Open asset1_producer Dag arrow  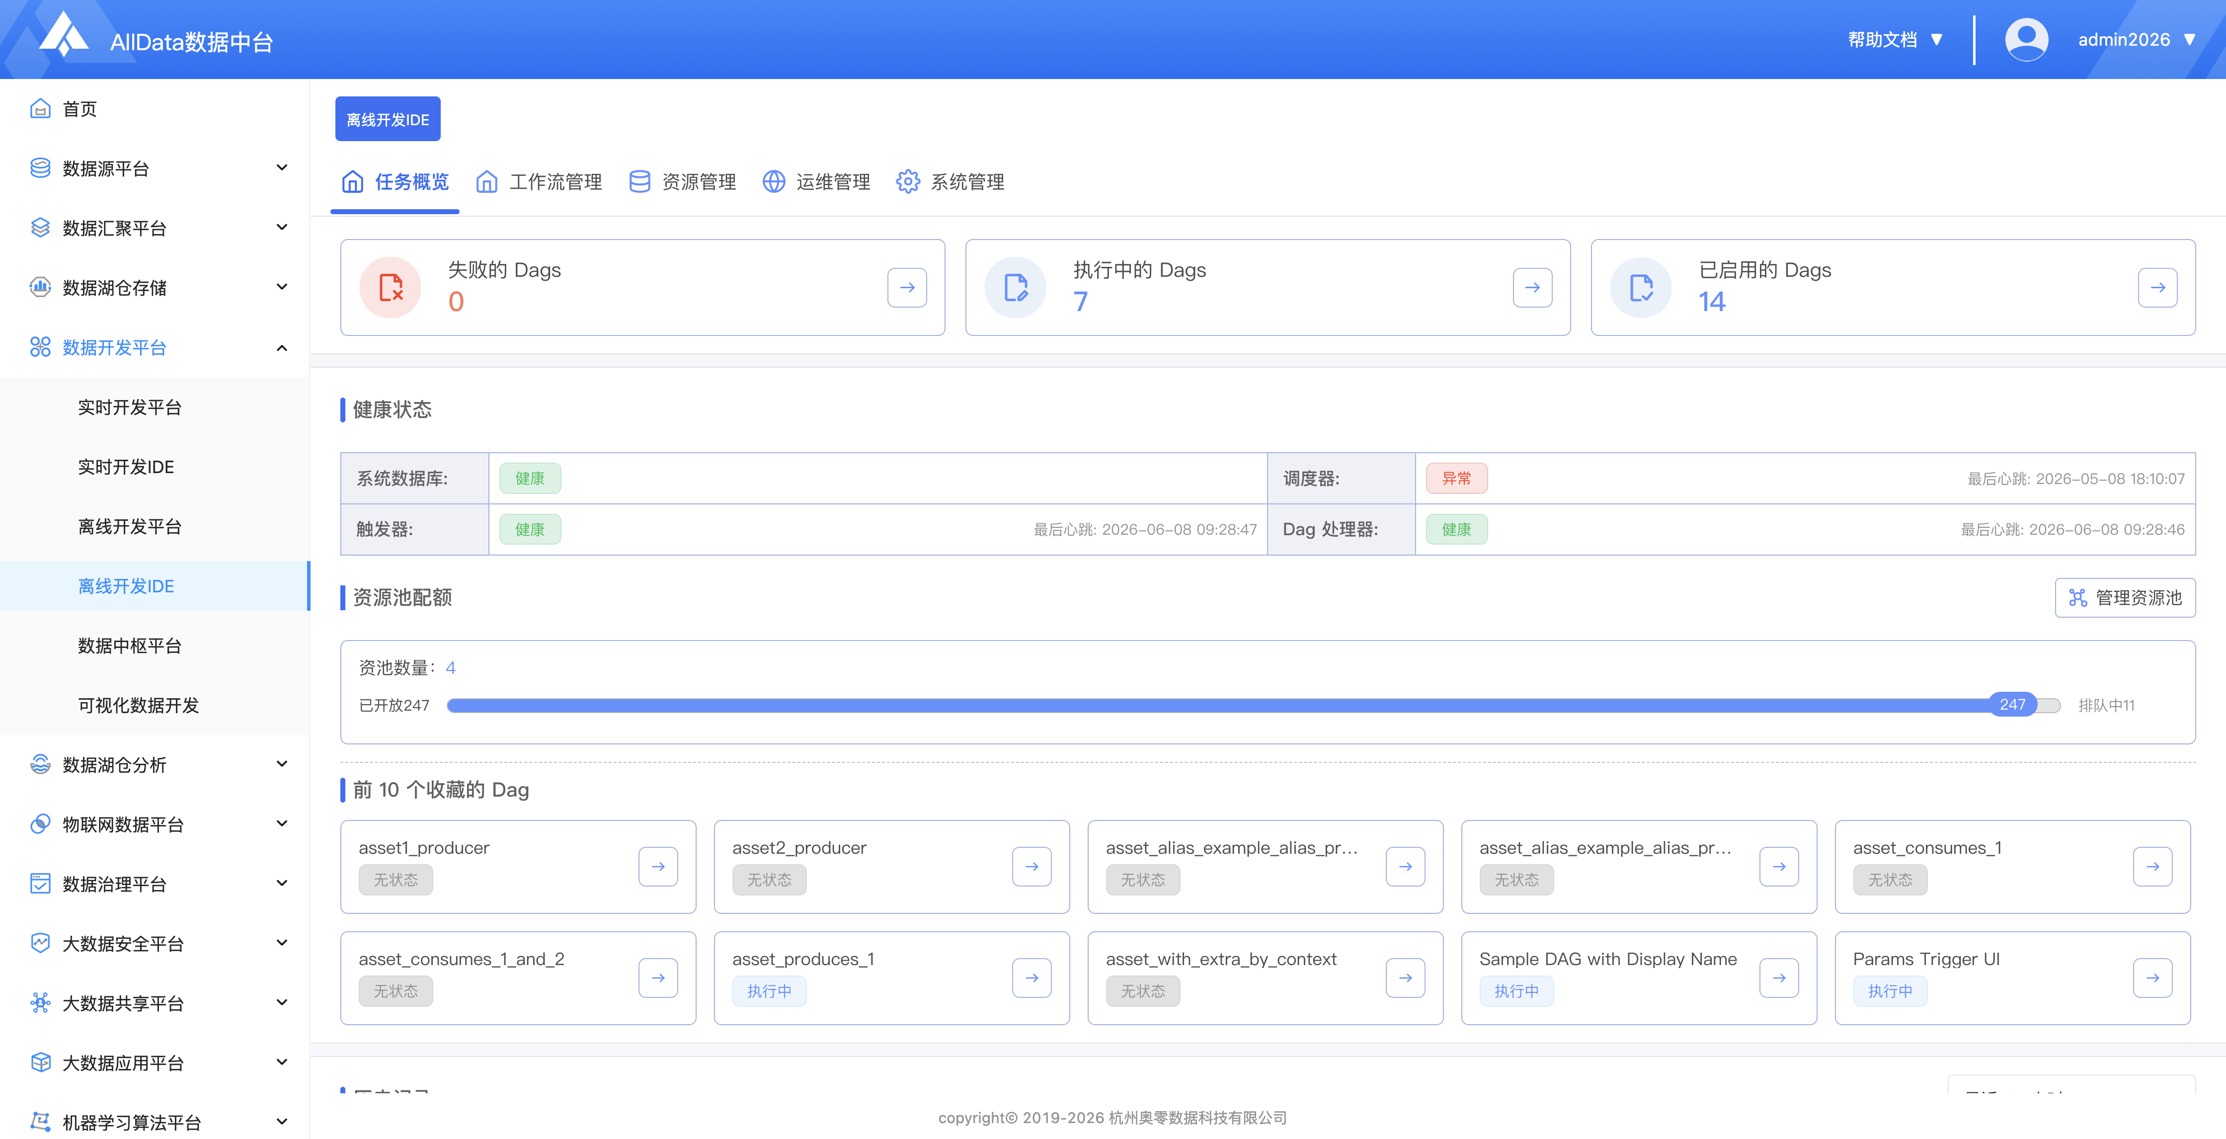tap(658, 867)
